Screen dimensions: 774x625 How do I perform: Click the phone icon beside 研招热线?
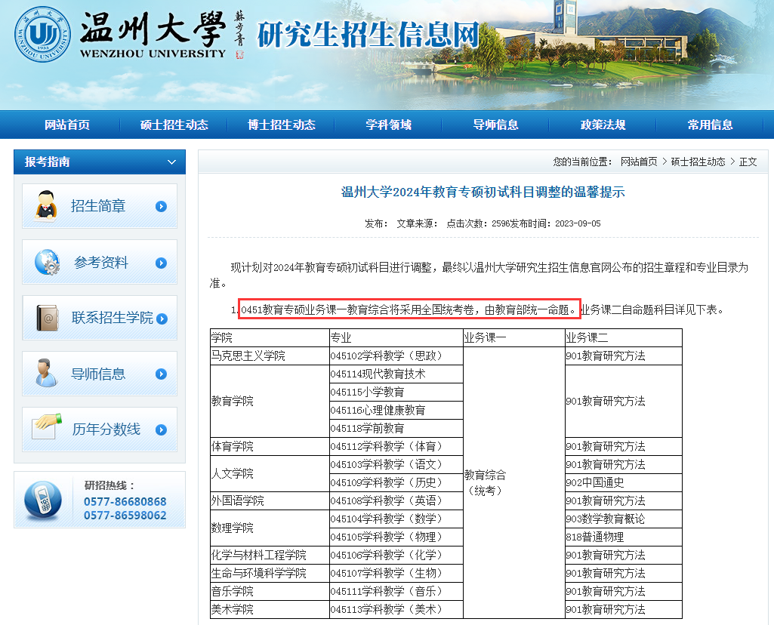click(44, 499)
